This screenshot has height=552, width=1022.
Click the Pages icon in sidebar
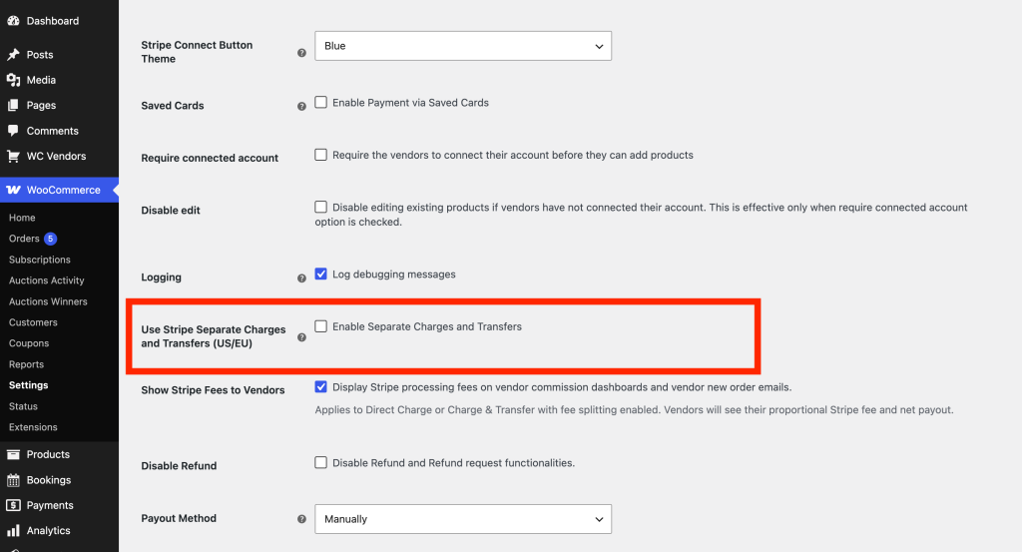[13, 106]
